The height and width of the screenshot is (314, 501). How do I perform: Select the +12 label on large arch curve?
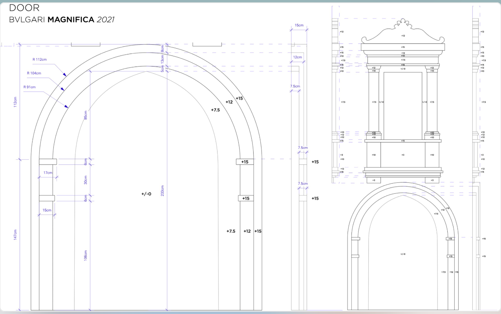pos(229,102)
